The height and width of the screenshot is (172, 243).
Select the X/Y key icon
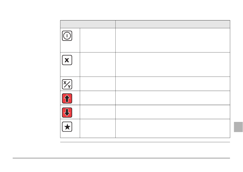tap(67, 84)
